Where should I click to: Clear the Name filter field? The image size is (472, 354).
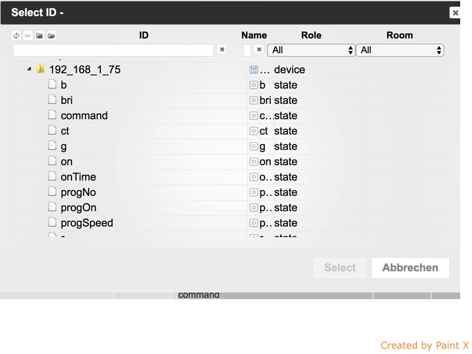[258, 50]
